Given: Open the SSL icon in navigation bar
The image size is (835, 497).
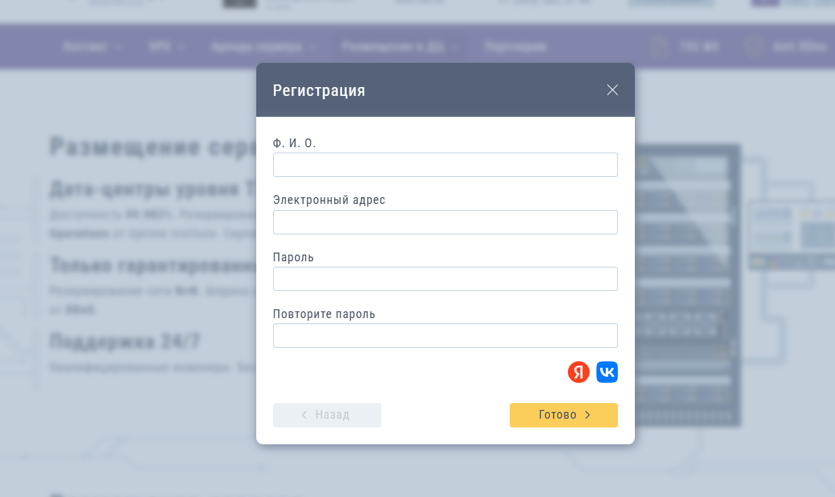Looking at the screenshot, I should 658,47.
